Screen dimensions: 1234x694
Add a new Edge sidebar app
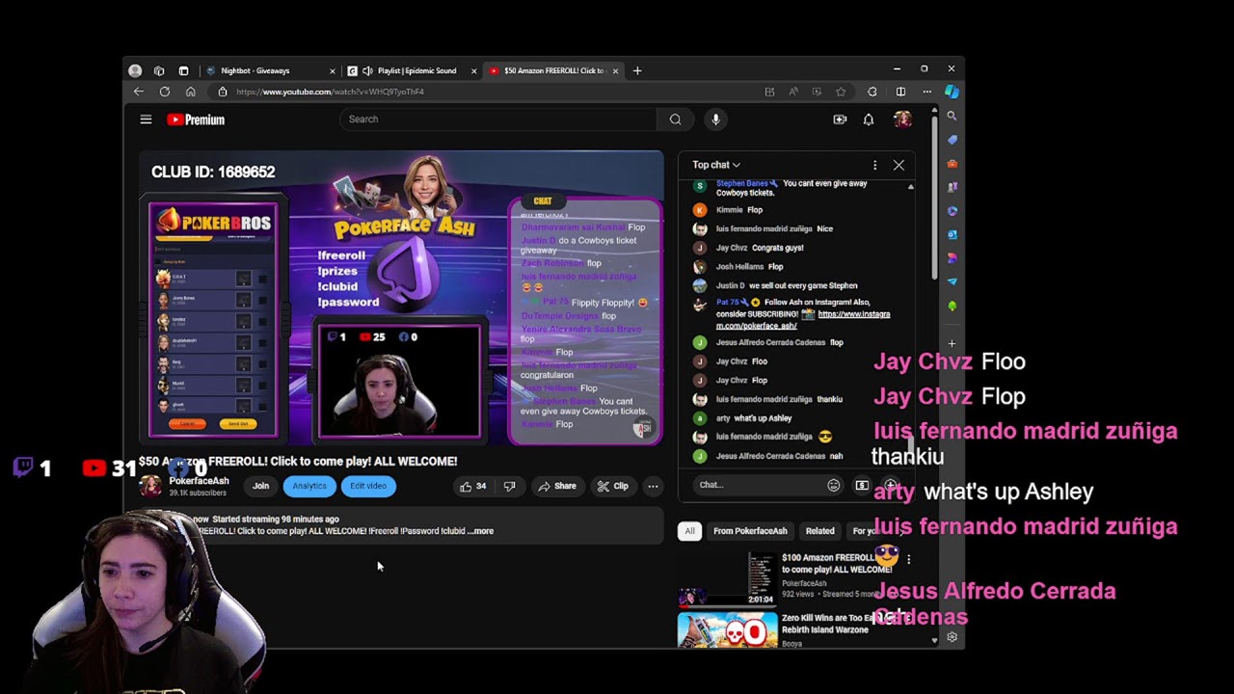952,343
